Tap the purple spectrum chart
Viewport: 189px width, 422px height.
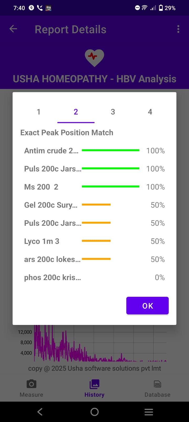click(100, 344)
